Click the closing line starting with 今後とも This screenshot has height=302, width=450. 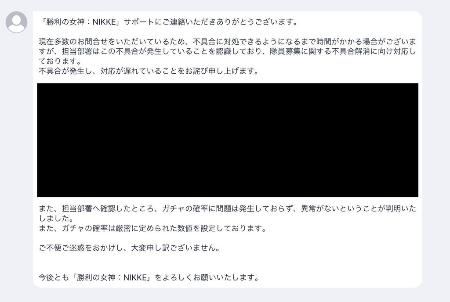tap(149, 277)
